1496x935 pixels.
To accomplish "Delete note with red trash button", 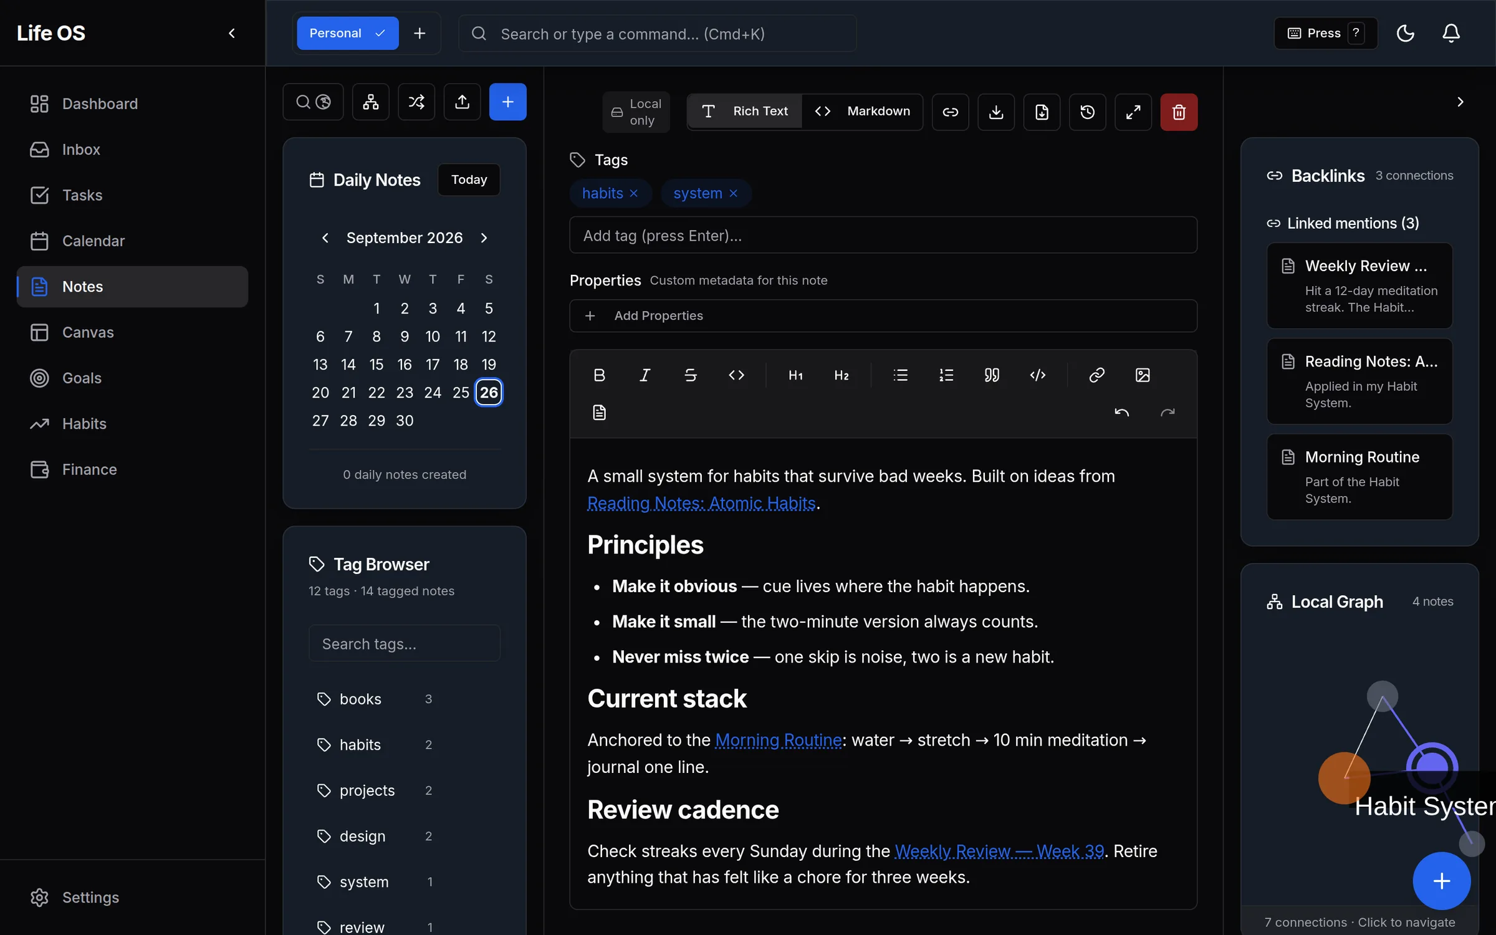I will point(1179,112).
